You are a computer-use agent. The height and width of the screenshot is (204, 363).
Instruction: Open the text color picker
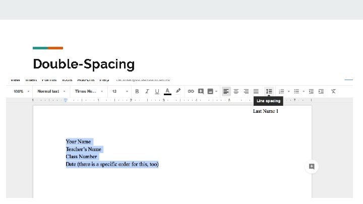click(167, 91)
